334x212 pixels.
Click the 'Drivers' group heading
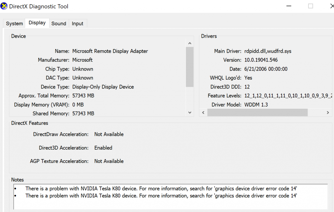point(209,36)
